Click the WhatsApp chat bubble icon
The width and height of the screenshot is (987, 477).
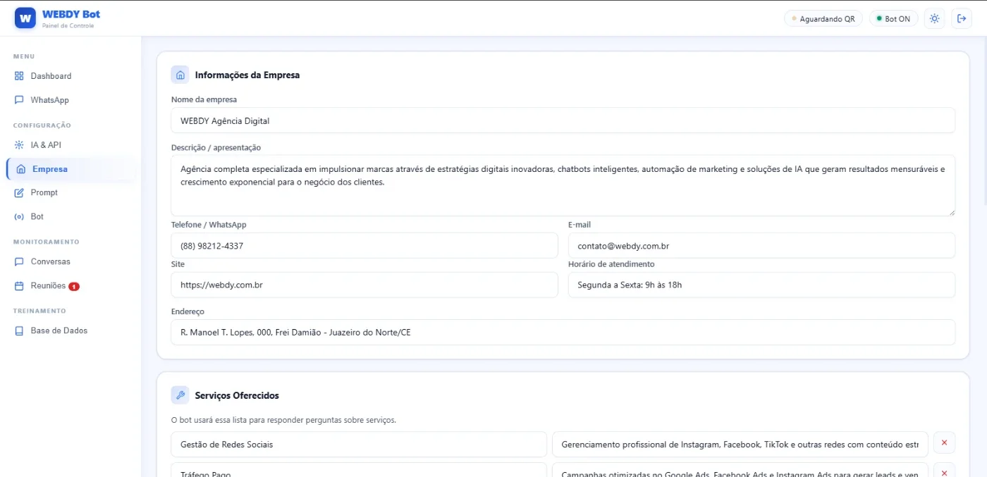tap(20, 100)
